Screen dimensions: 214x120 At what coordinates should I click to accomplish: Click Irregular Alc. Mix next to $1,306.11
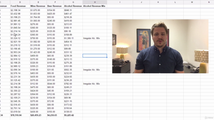95,38
